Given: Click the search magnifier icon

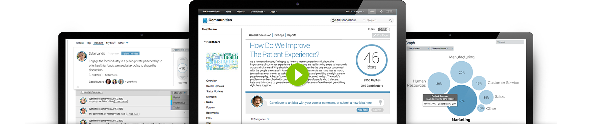Looking at the screenshot, I should coord(390,20).
